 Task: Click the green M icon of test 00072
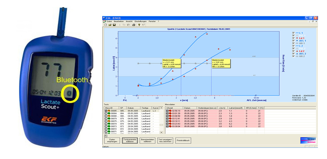tap(109, 129)
